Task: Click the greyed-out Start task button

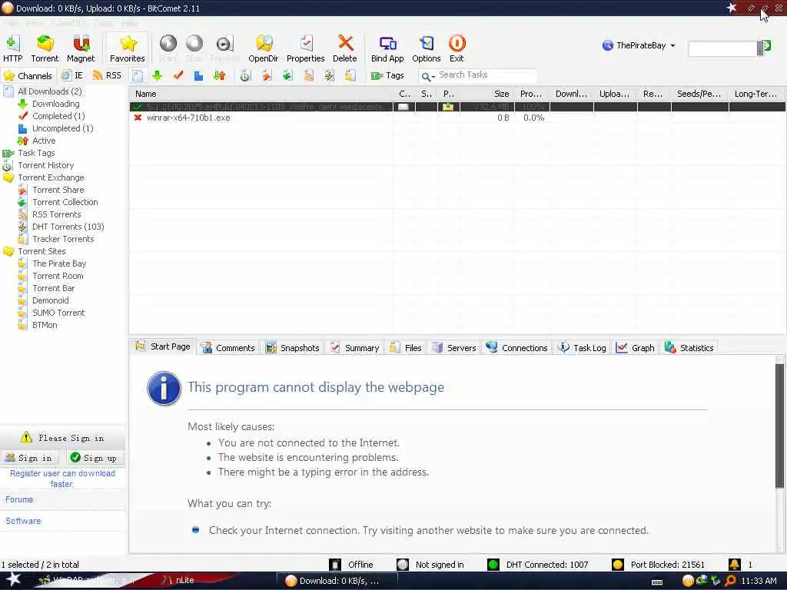Action: [x=168, y=48]
